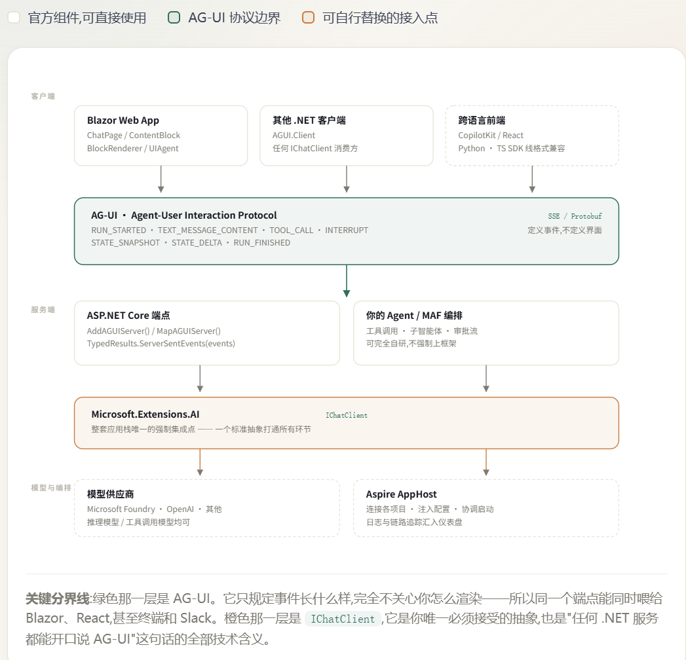Viewport: 686px width, 660px height.
Task: Click the orange 可自行替换的接入点 legend swatch
Action: tap(309, 18)
